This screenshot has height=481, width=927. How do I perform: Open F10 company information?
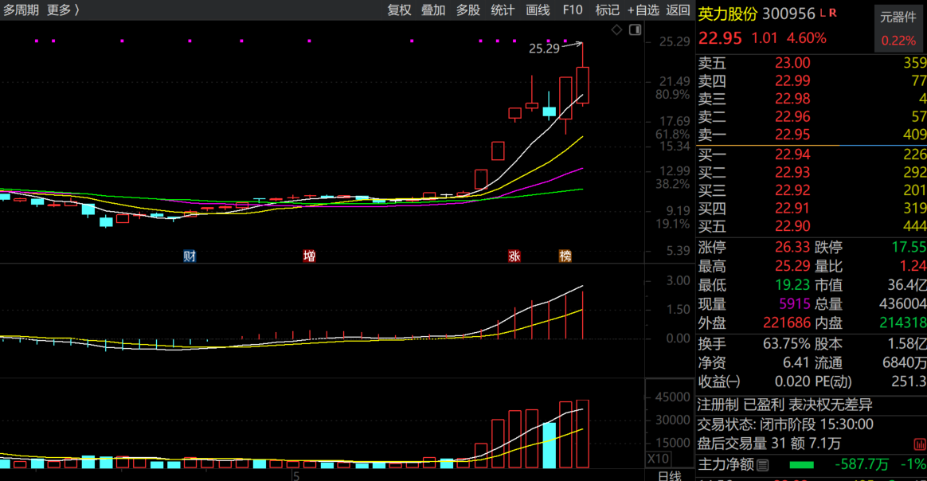tap(573, 10)
